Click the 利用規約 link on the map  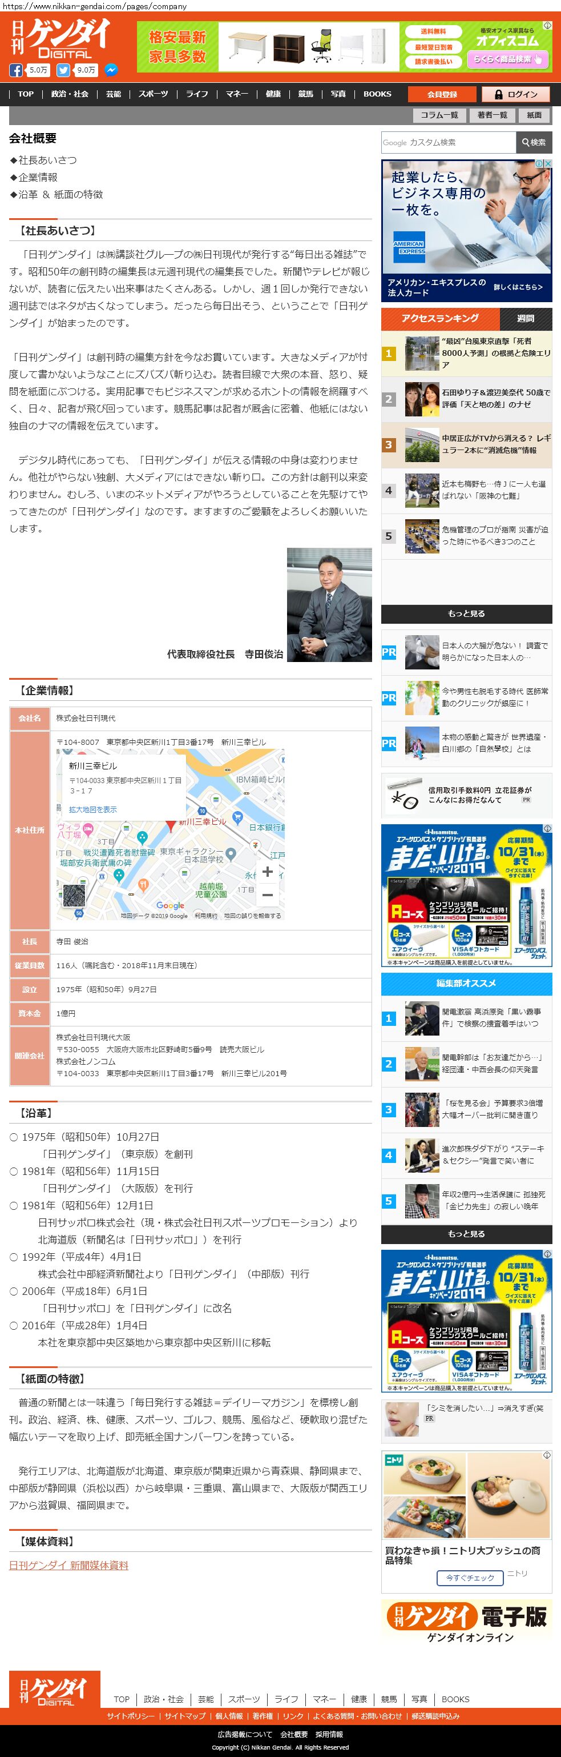[206, 916]
